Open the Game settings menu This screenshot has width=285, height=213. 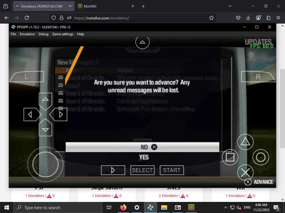click(63, 34)
